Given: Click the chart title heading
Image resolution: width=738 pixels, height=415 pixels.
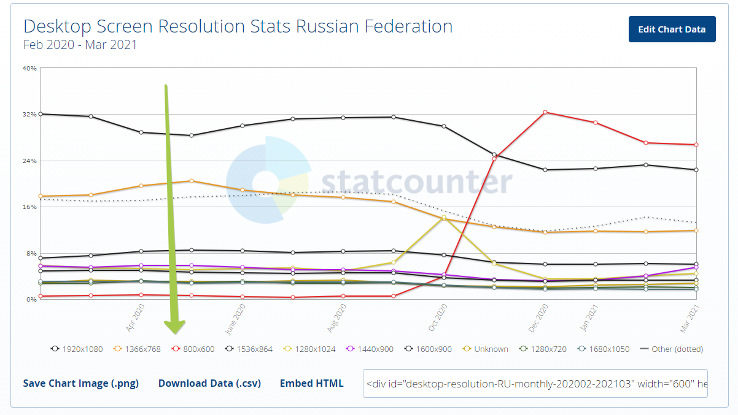Looking at the screenshot, I should [238, 27].
